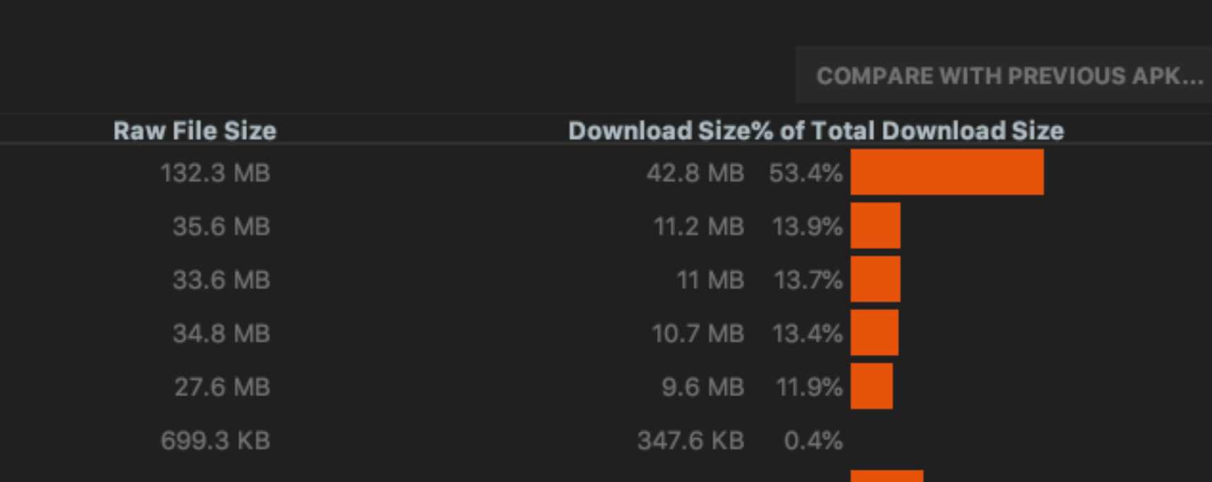The height and width of the screenshot is (482, 1212).
Task: Select the row with 34.8 MB raw size
Action: 606,333
